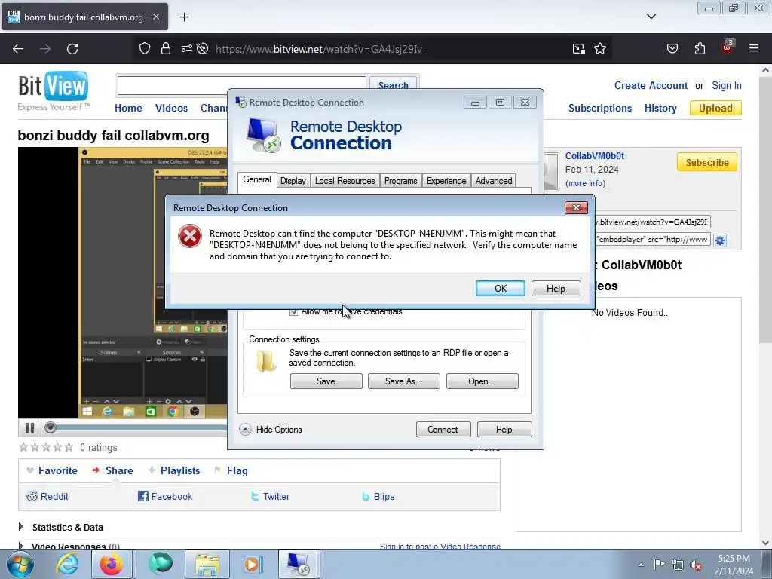Click the BitView search input field

pos(242,86)
